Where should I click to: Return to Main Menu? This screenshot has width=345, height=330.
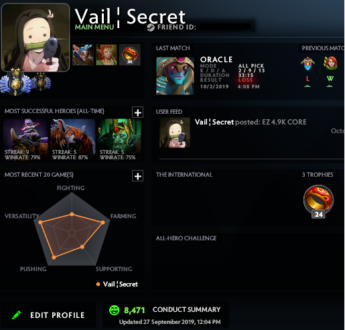(x=94, y=27)
